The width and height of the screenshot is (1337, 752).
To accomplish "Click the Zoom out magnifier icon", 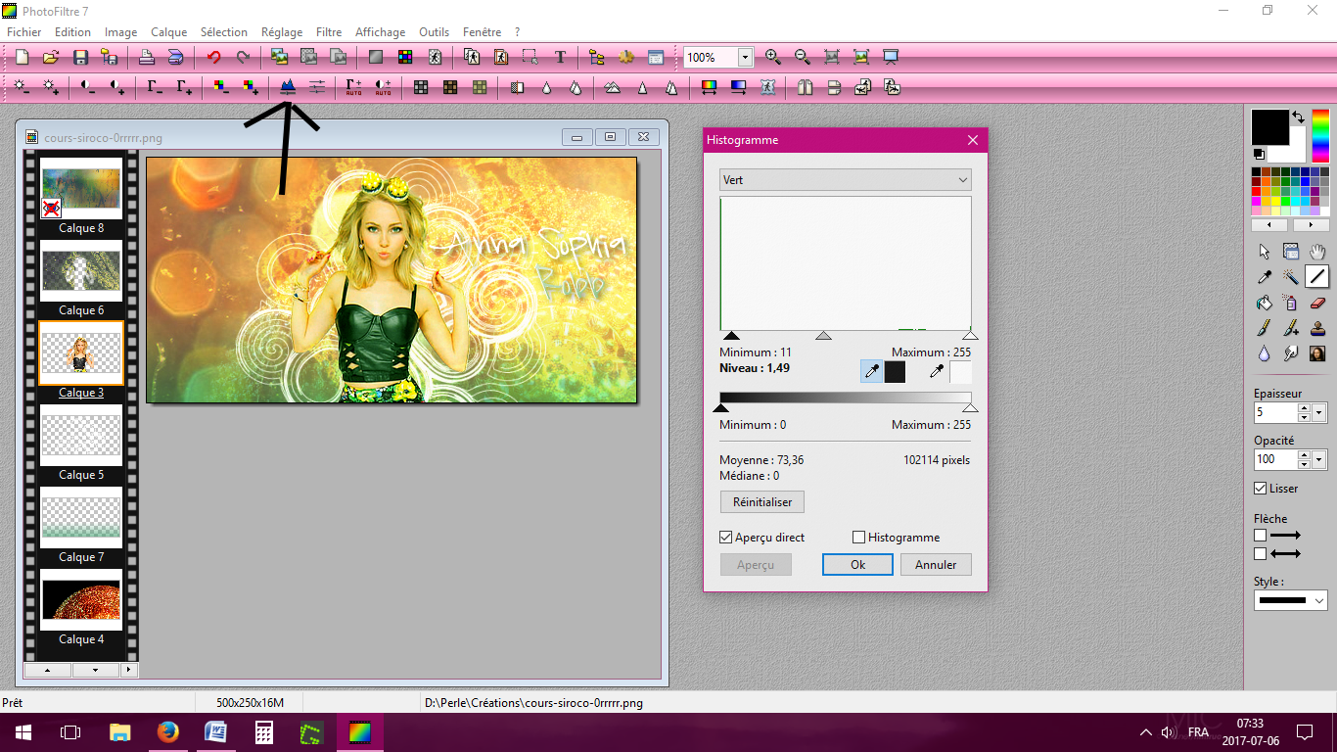I will pos(802,57).
